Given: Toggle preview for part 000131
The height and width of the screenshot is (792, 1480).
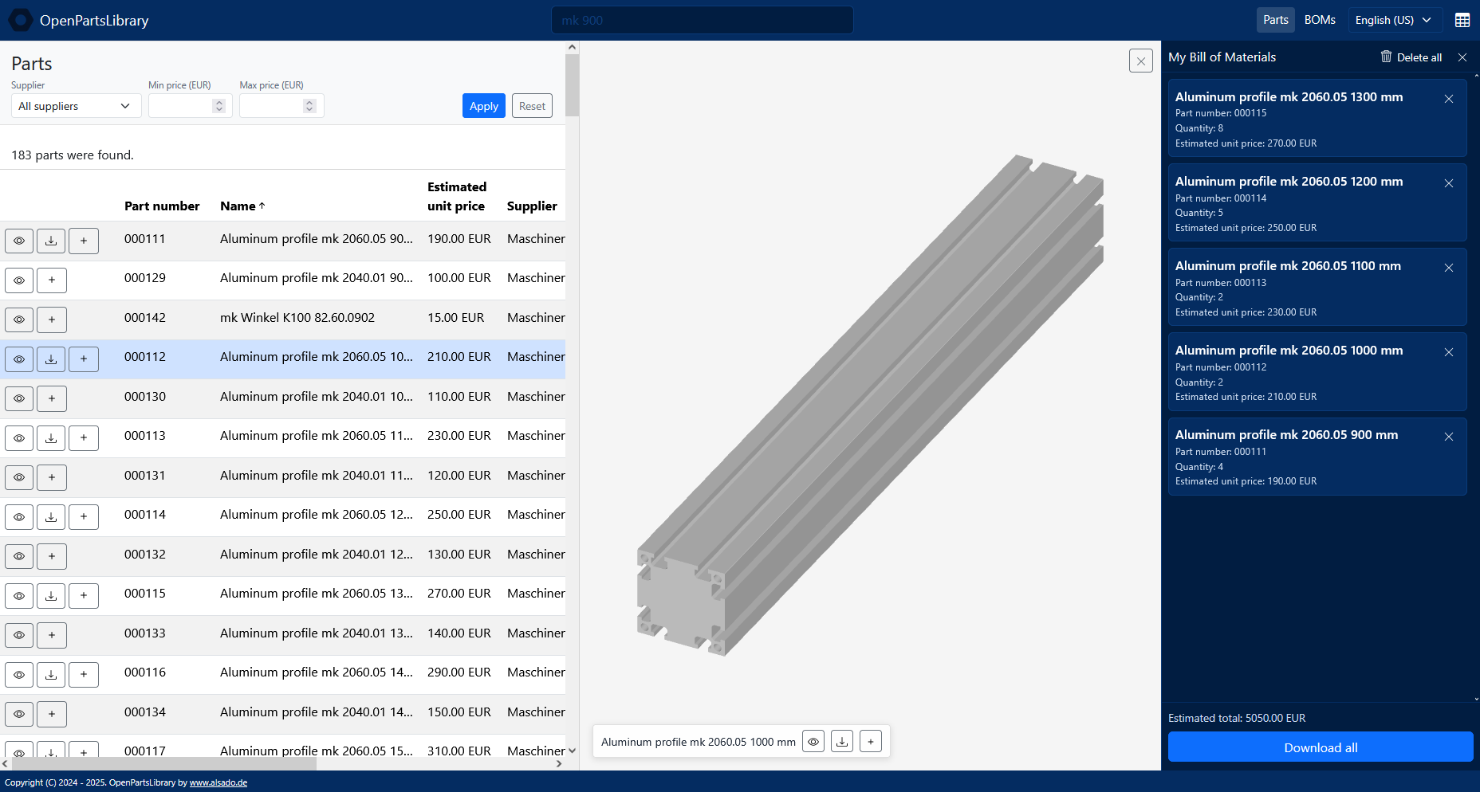Looking at the screenshot, I should (x=19, y=477).
